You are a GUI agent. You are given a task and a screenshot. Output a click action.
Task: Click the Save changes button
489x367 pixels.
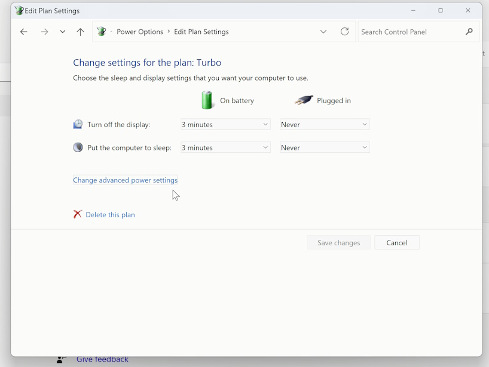pos(338,242)
